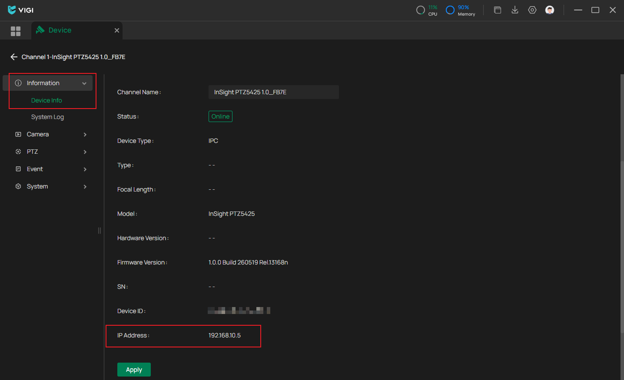Click the Information info icon
The image size is (624, 380).
pyautogui.click(x=18, y=83)
